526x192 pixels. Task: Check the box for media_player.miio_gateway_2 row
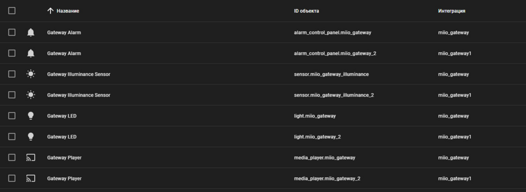[x=12, y=178]
